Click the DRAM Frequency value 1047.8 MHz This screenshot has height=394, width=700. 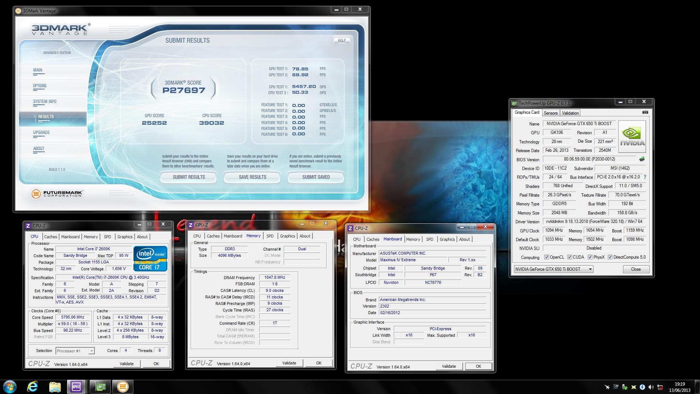pos(275,278)
